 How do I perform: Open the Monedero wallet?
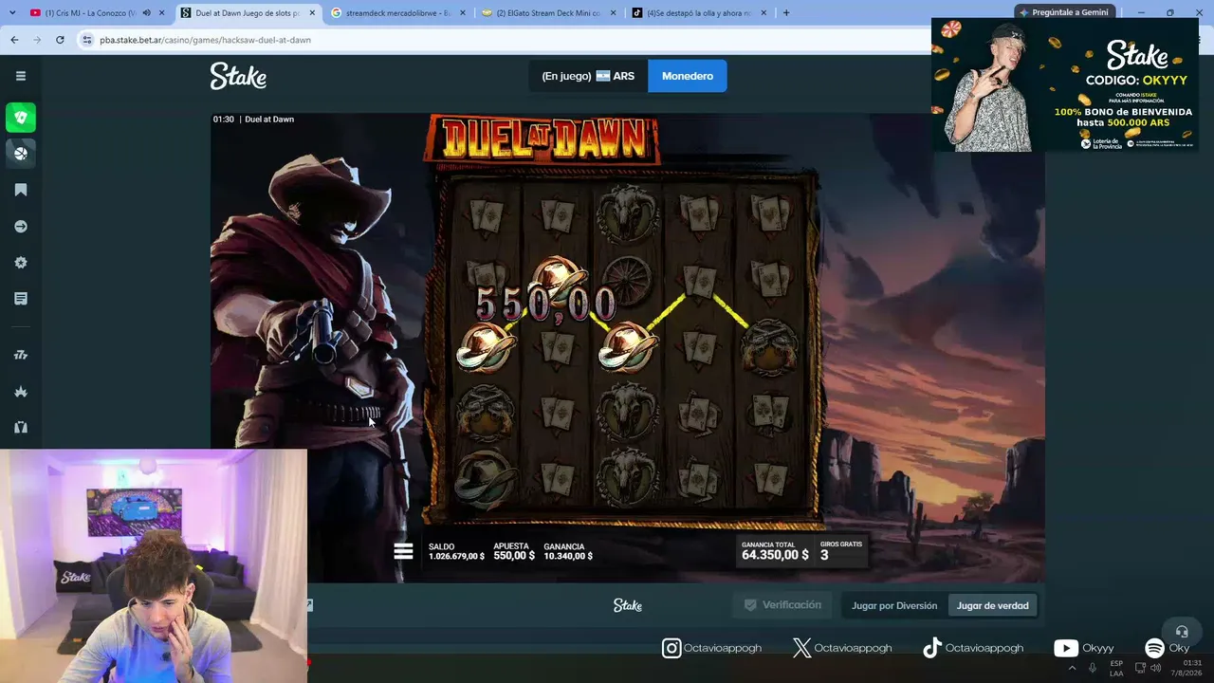pyautogui.click(x=688, y=76)
